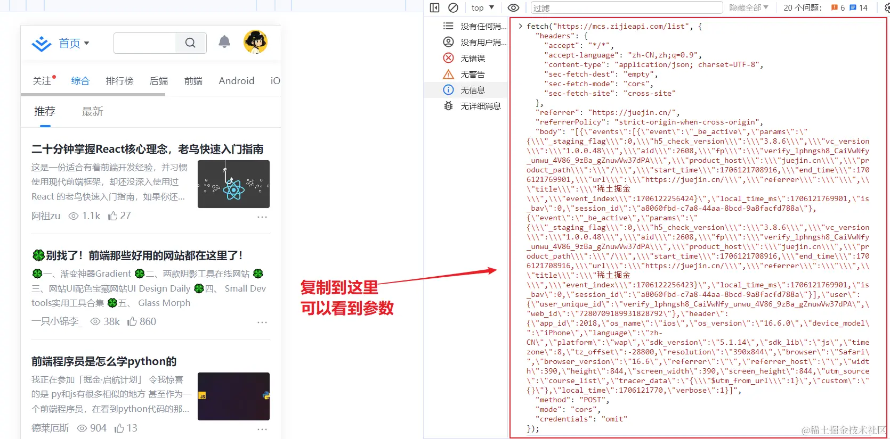
Task: Switch to the 综合 tab
Action: point(80,81)
